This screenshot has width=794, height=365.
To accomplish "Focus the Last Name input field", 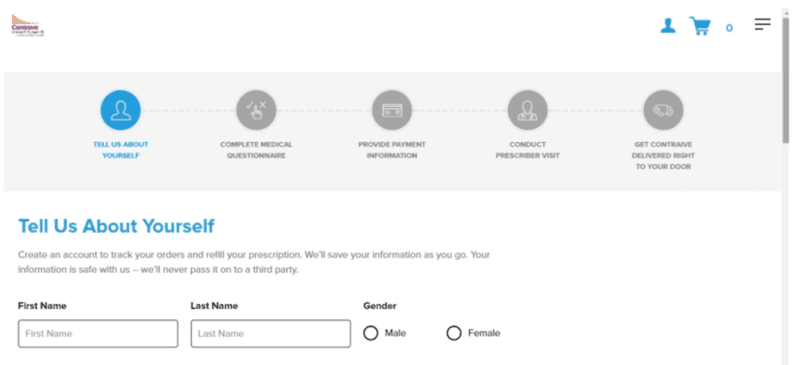I will tap(271, 333).
